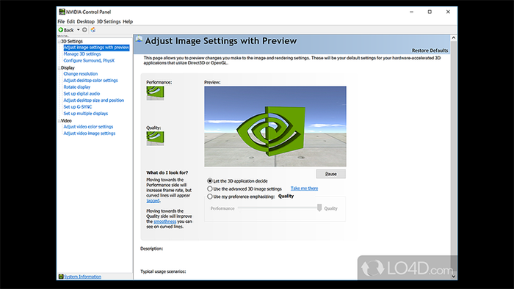Click the Performance preview thumbnail icon
Viewport: 514px width, 289px height.
coord(155,93)
